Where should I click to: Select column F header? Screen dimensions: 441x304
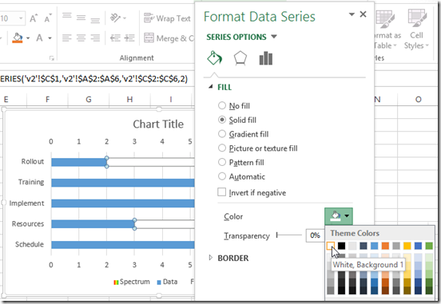(x=47, y=99)
